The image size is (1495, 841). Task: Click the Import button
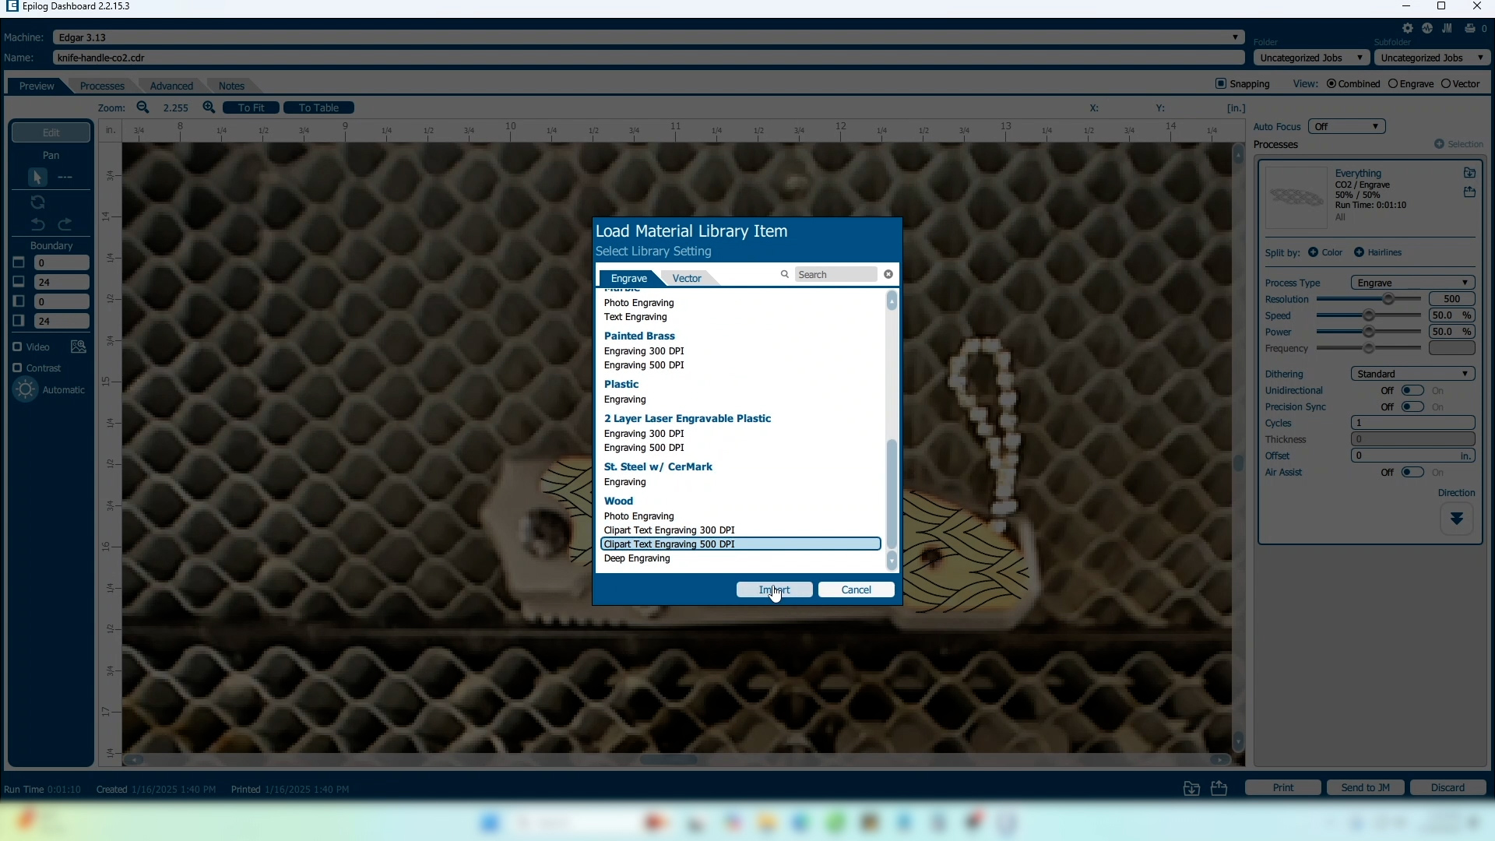click(x=774, y=589)
